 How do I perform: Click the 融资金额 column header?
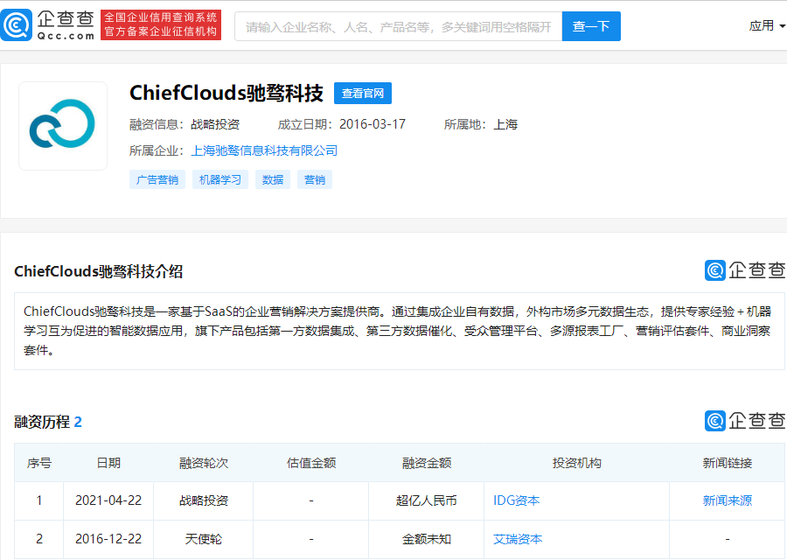click(x=427, y=463)
